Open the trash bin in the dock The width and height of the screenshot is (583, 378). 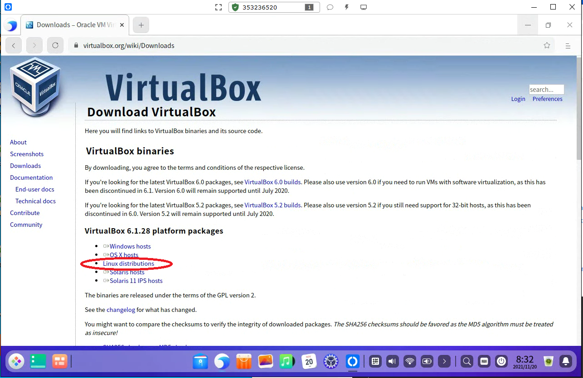(x=549, y=361)
